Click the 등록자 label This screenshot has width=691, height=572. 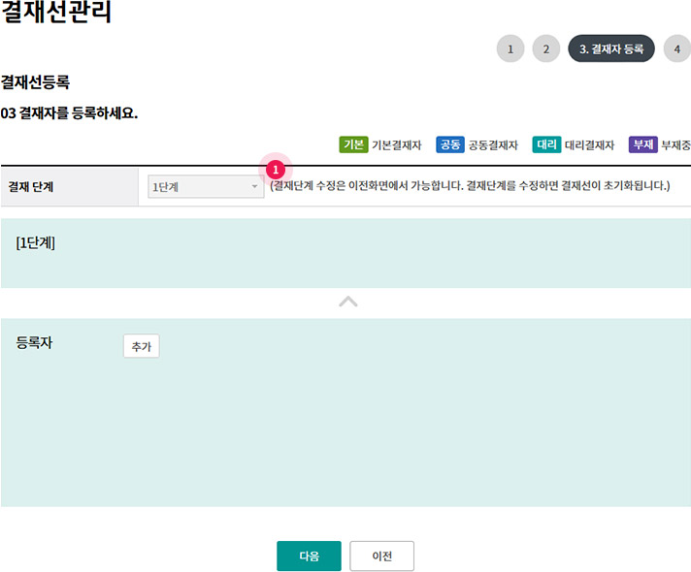34,342
